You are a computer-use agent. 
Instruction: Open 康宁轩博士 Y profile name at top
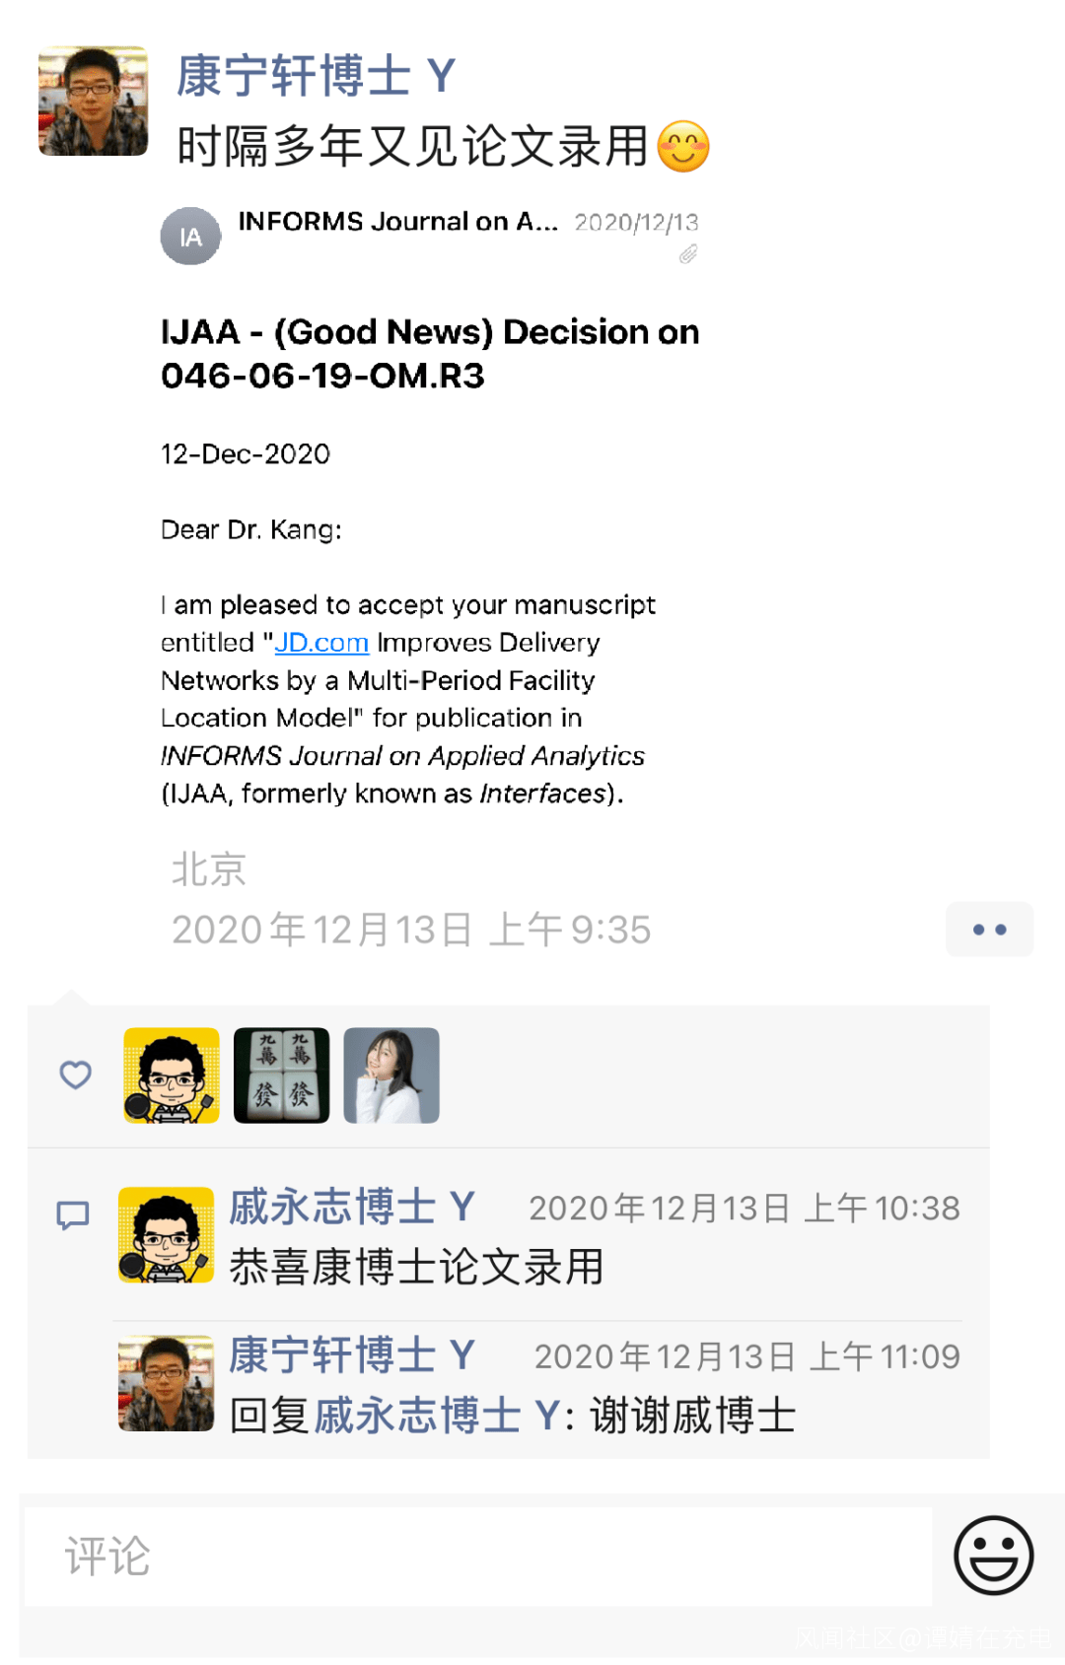316,76
